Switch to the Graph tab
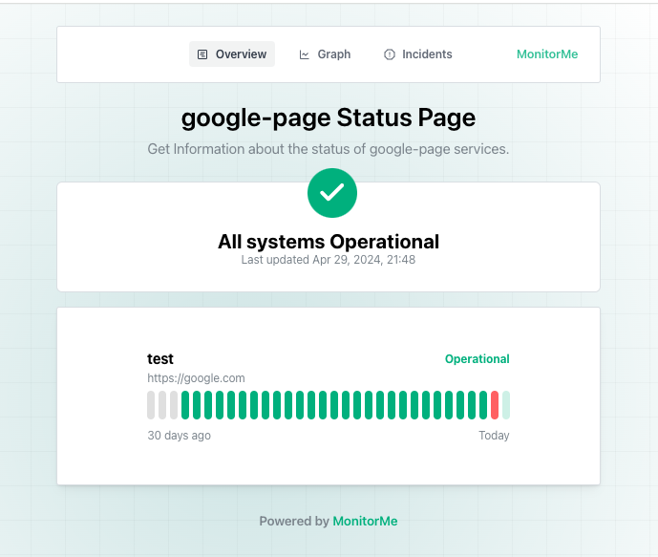The width and height of the screenshot is (658, 557). (325, 54)
